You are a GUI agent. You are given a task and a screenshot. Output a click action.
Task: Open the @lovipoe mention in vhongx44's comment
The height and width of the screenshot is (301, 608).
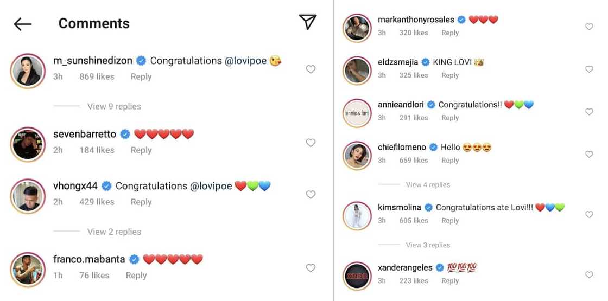tap(211, 186)
